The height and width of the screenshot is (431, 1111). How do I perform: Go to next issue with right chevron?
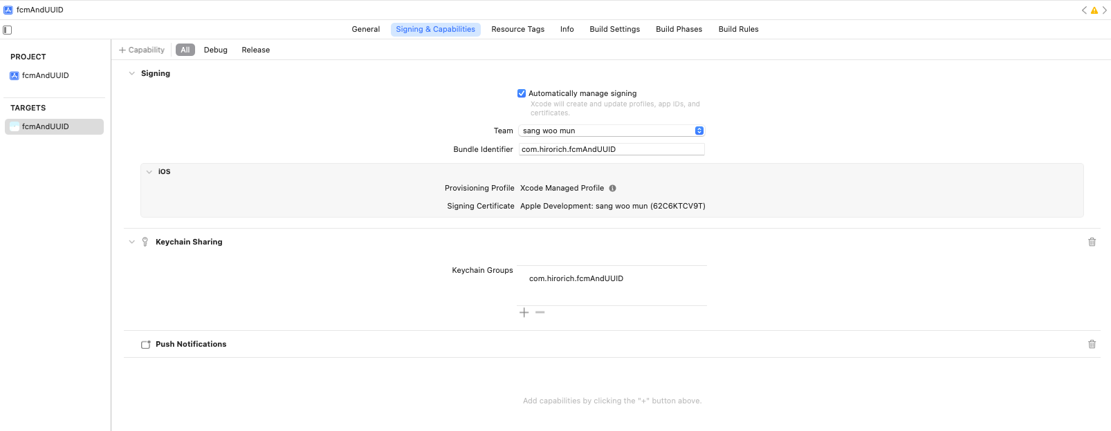[1105, 10]
